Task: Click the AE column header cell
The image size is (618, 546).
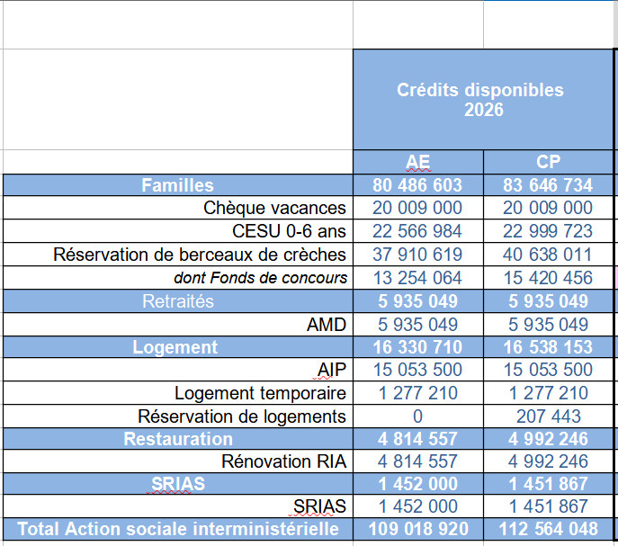Action: [418, 162]
